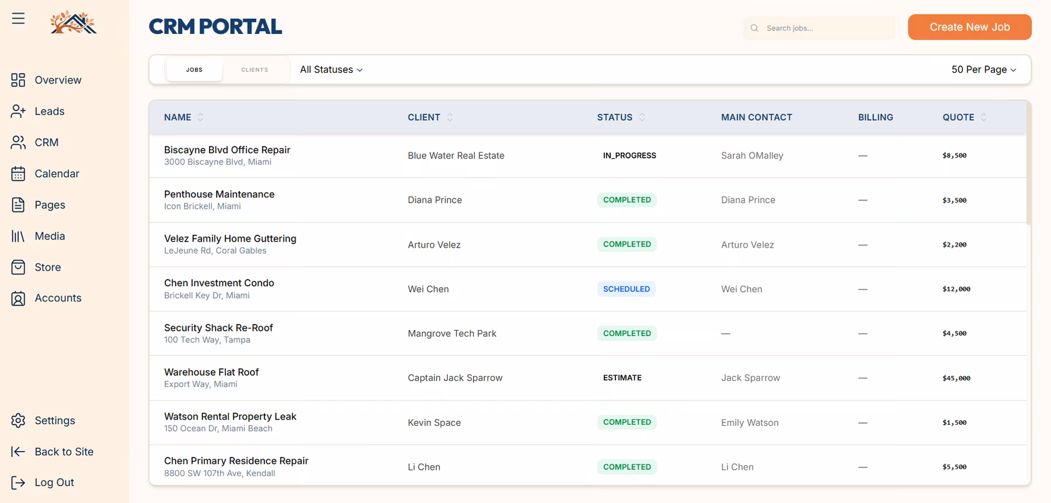Screen dimensions: 1051x503
Task: Click the $8,500 quote value
Action: point(954,156)
